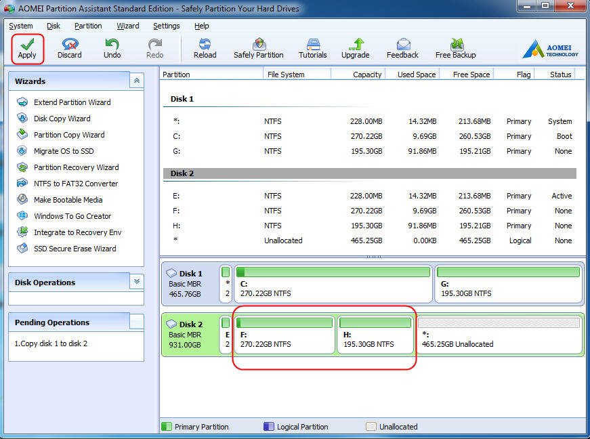Expand the Pending Operations panel header

(136, 322)
